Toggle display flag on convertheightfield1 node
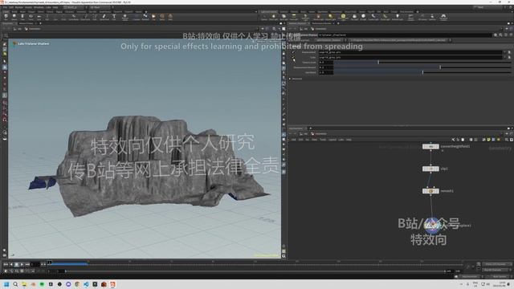Viewport: 514px width, 289px height. [x=437, y=146]
